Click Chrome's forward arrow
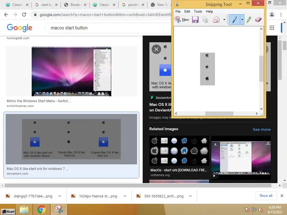This screenshot has width=287, height=215. pyautogui.click(x=15, y=15)
